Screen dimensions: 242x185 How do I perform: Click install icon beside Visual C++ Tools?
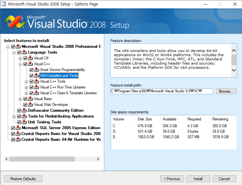click(x=36, y=81)
